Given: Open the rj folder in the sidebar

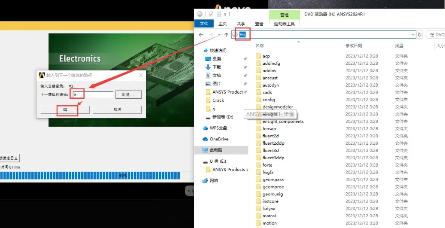Looking at the screenshot, I should pyautogui.click(x=214, y=109).
